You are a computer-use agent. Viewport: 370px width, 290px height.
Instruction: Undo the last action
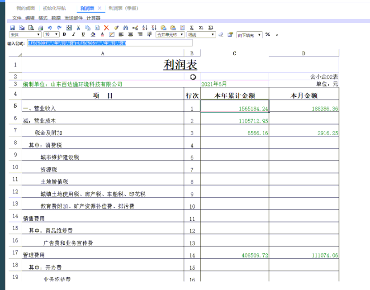50,28
